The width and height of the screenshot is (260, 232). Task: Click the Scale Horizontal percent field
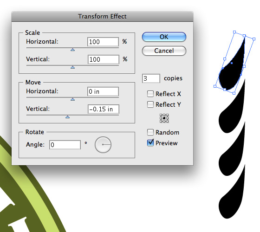(103, 42)
